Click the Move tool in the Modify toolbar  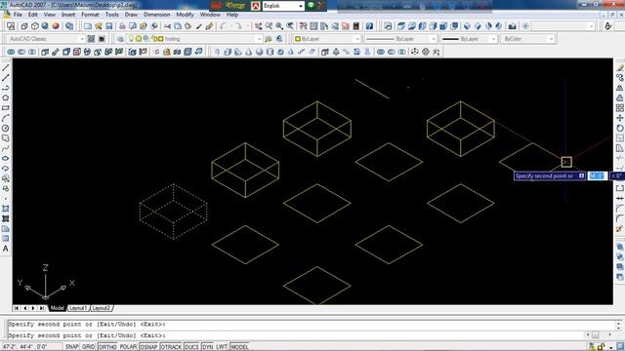620,118
